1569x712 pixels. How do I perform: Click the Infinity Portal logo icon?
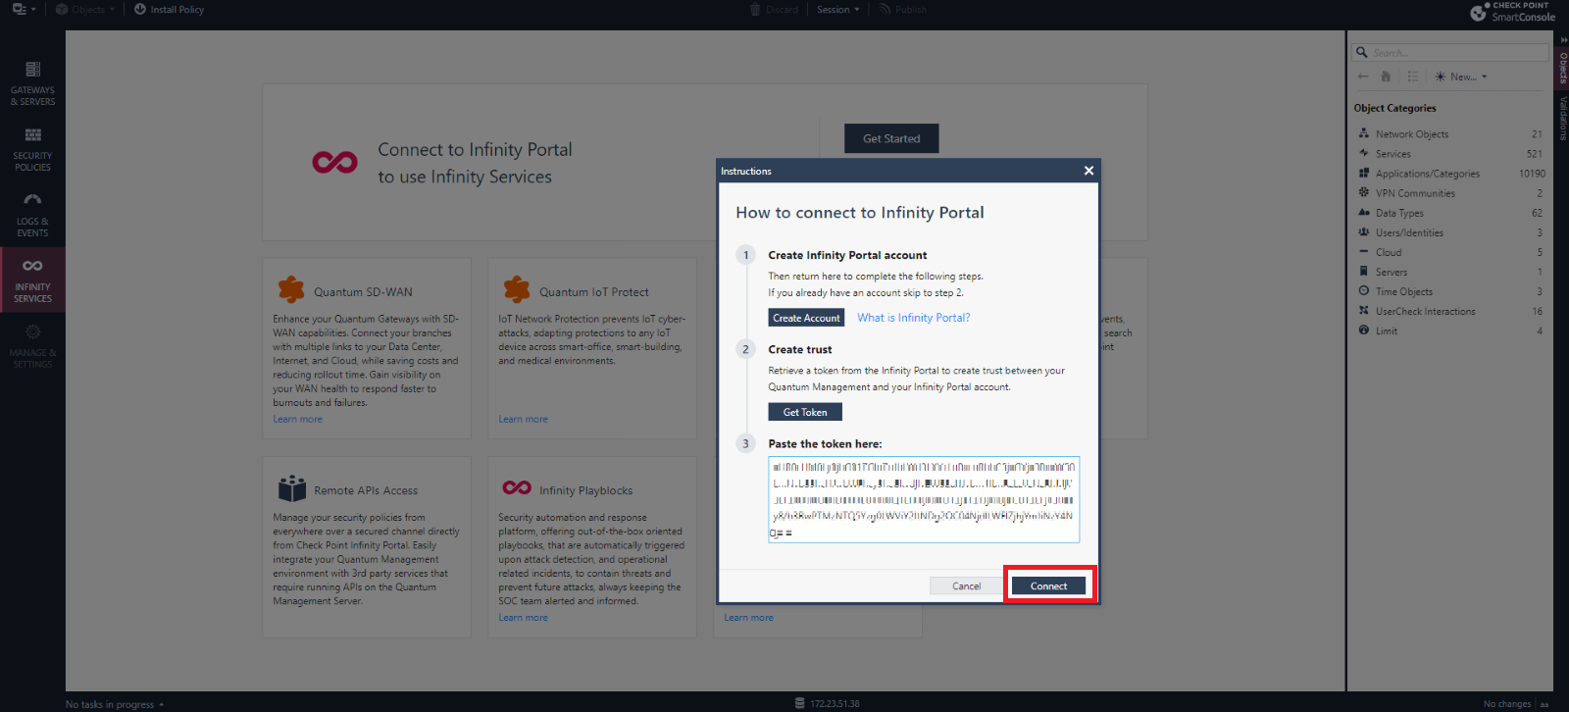[x=334, y=162]
